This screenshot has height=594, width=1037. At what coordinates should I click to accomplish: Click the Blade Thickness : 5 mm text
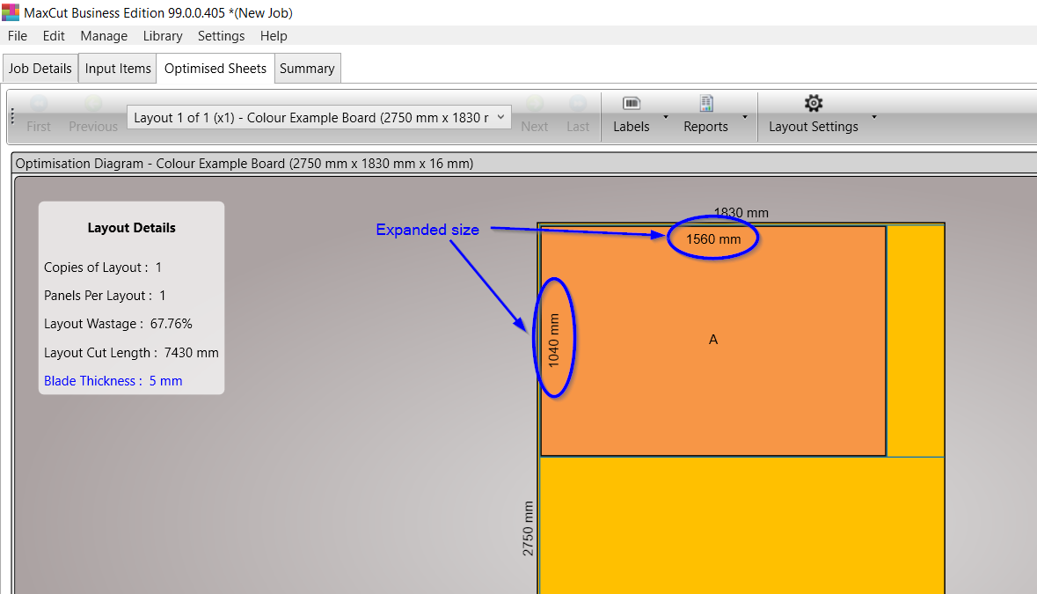[x=113, y=381]
